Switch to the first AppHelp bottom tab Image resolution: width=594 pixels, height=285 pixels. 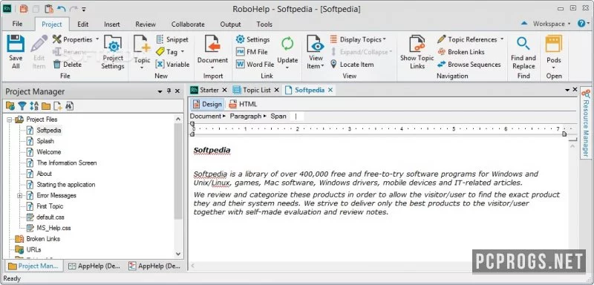(94, 266)
